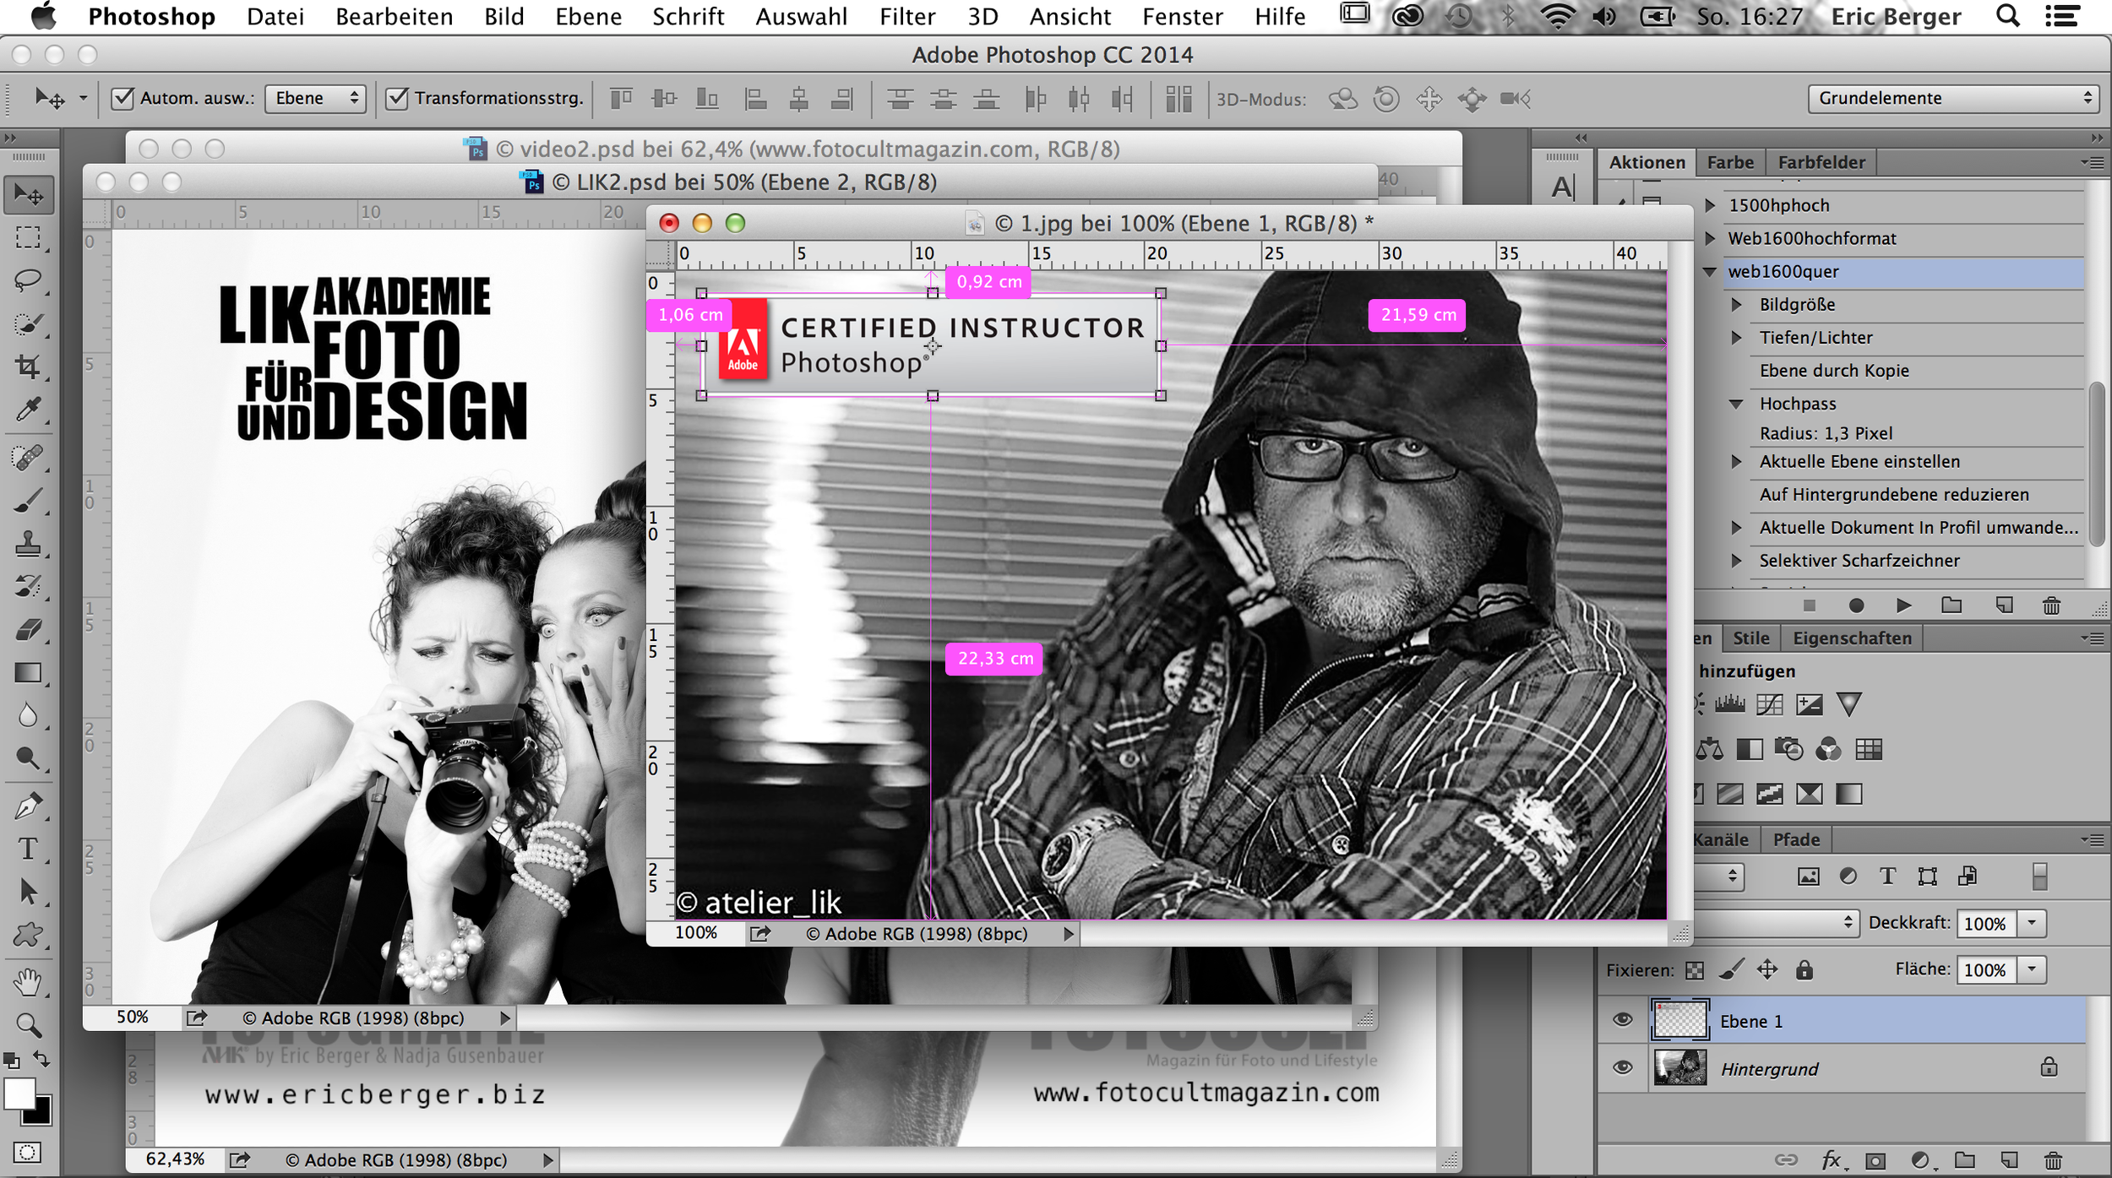The image size is (2112, 1178).
Task: Select the Horizontal Type tool
Action: [28, 848]
